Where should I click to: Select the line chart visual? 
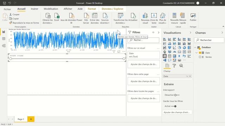165,43
